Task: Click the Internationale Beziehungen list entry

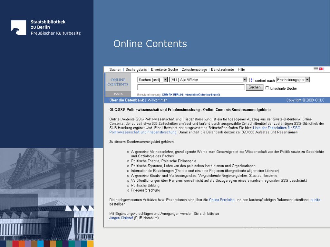Action: (205, 171)
